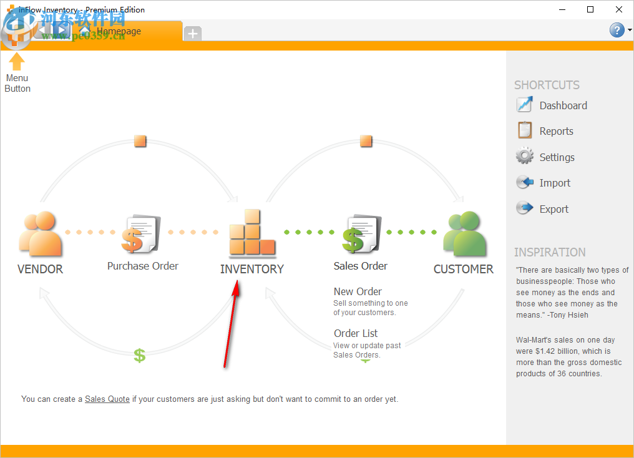Viewport: 634px width, 458px height.
Task: Click 'Sell something to one of your customers' text
Action: 371,308
